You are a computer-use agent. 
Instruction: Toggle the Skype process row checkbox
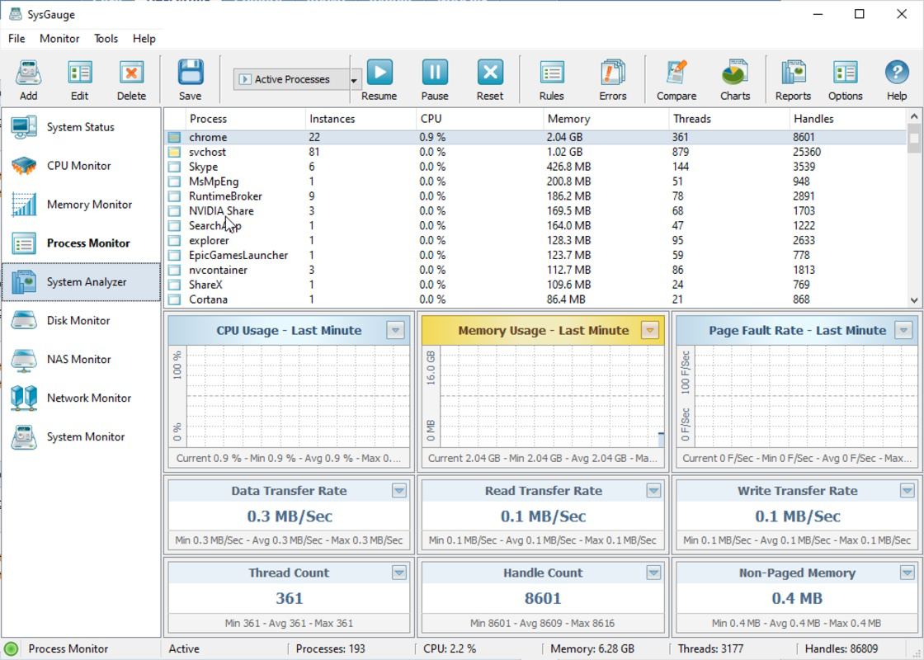tap(174, 167)
